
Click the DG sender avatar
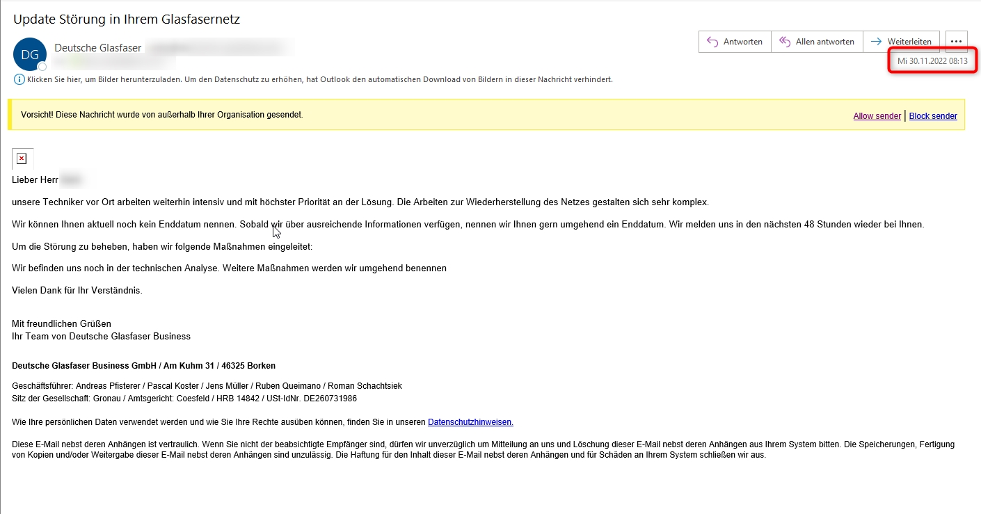[x=29, y=54]
